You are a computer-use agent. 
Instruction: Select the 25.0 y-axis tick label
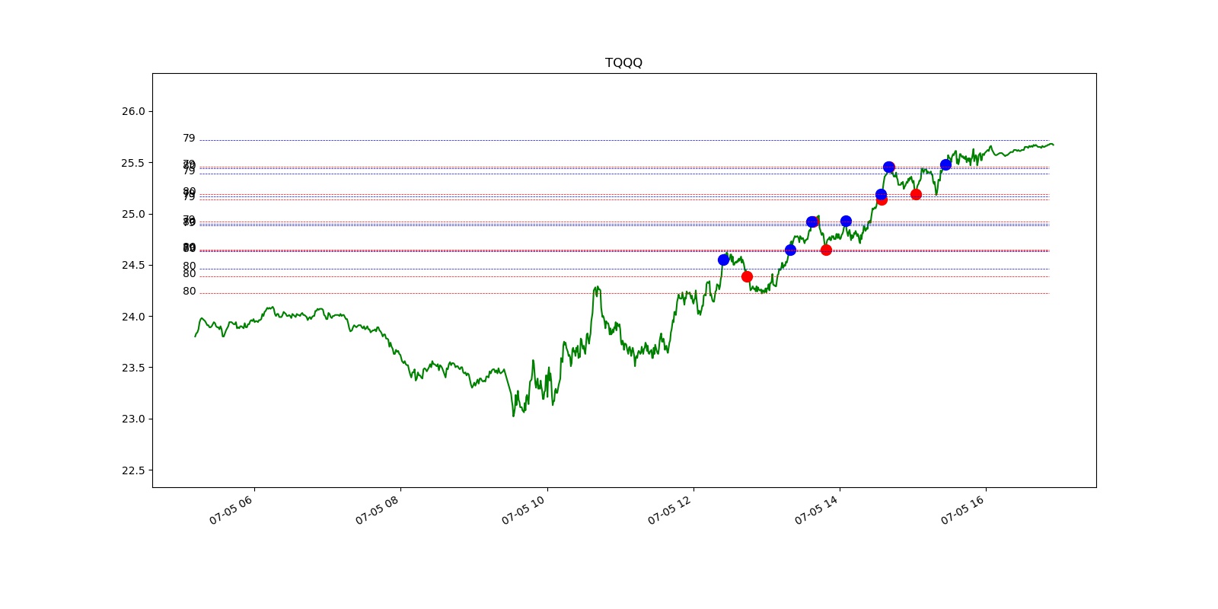point(132,214)
